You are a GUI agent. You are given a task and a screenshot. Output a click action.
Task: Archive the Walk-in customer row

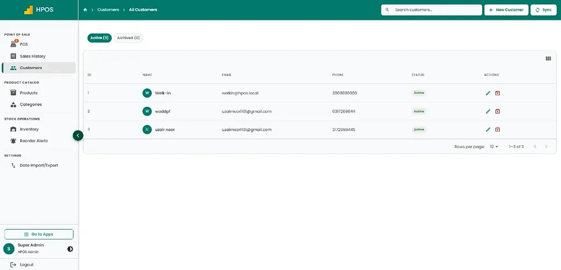click(498, 93)
